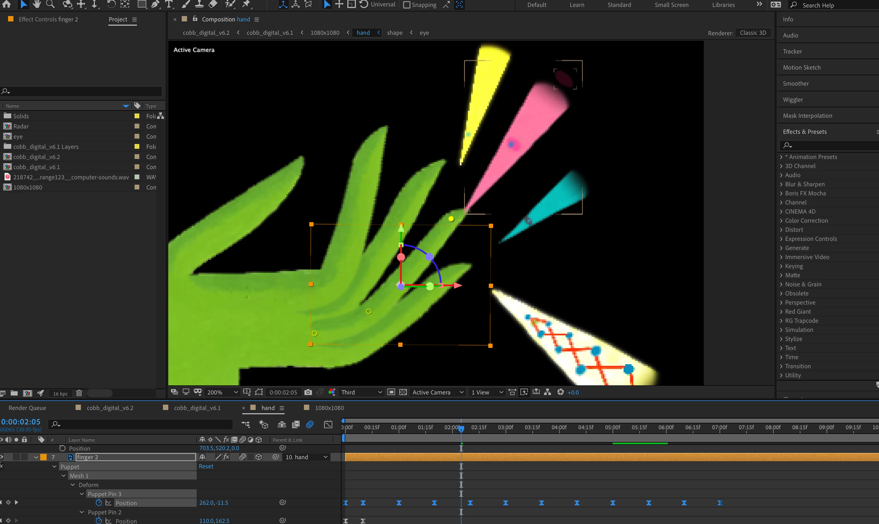
Task: Select the Puppet Pin tool
Action: point(246,4)
